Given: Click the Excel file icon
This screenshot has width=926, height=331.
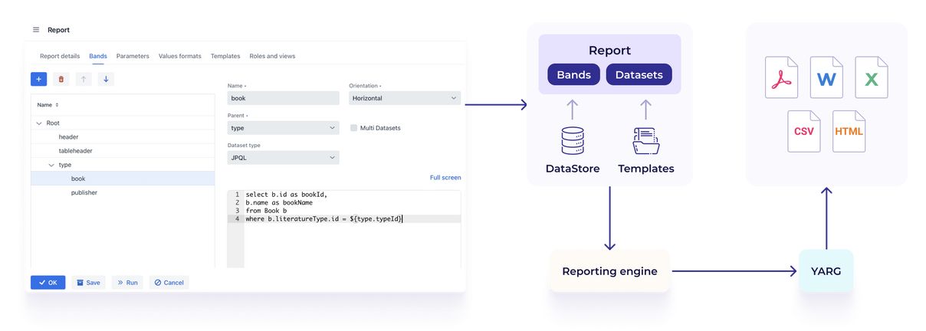Looking at the screenshot, I should tap(872, 77).
